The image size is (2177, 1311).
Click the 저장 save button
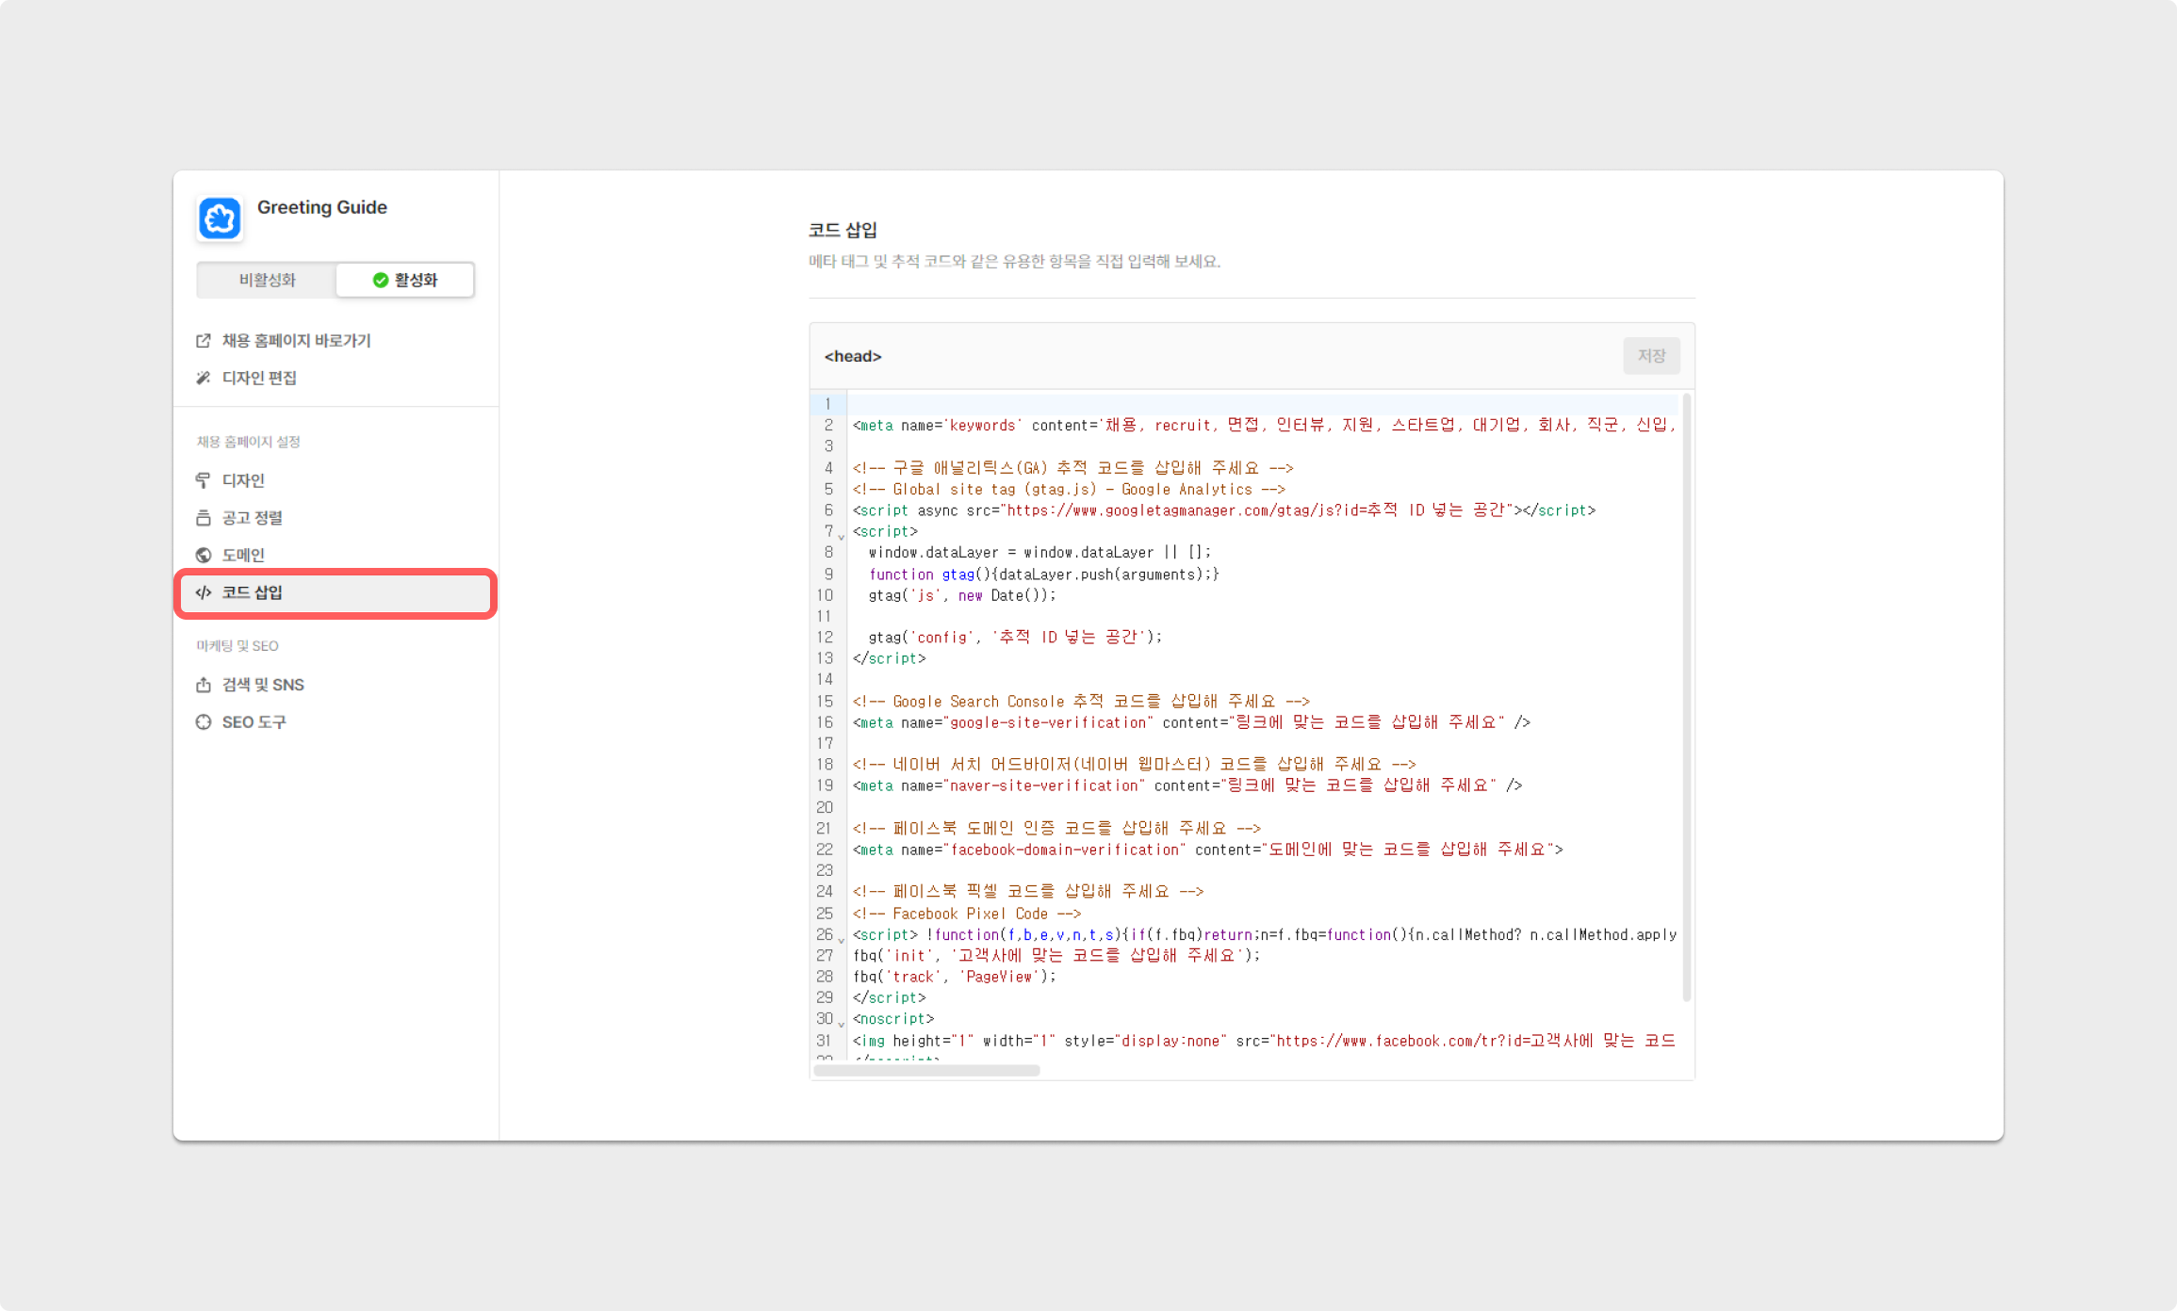click(x=1651, y=356)
